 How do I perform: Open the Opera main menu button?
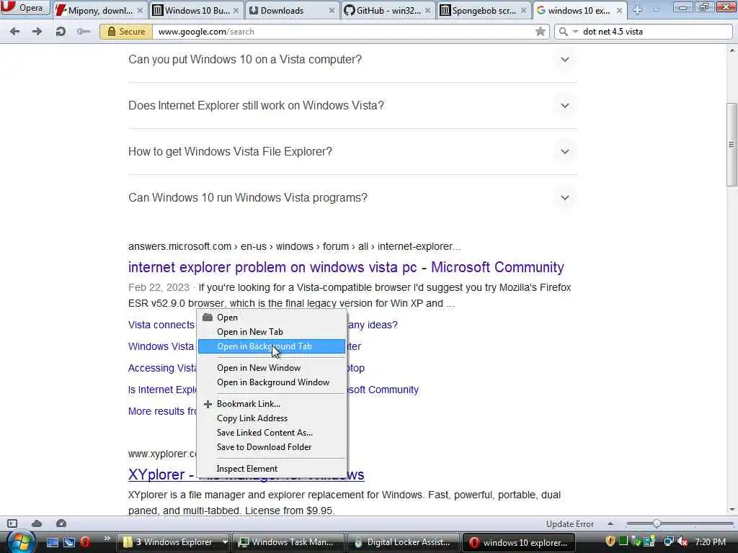[24, 8]
